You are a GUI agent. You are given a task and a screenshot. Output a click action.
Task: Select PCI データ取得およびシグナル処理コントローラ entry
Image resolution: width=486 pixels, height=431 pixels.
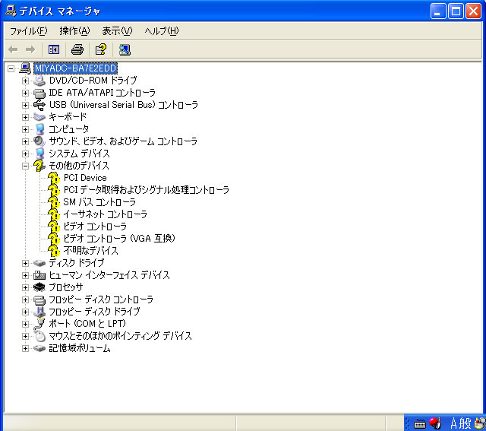click(x=147, y=190)
